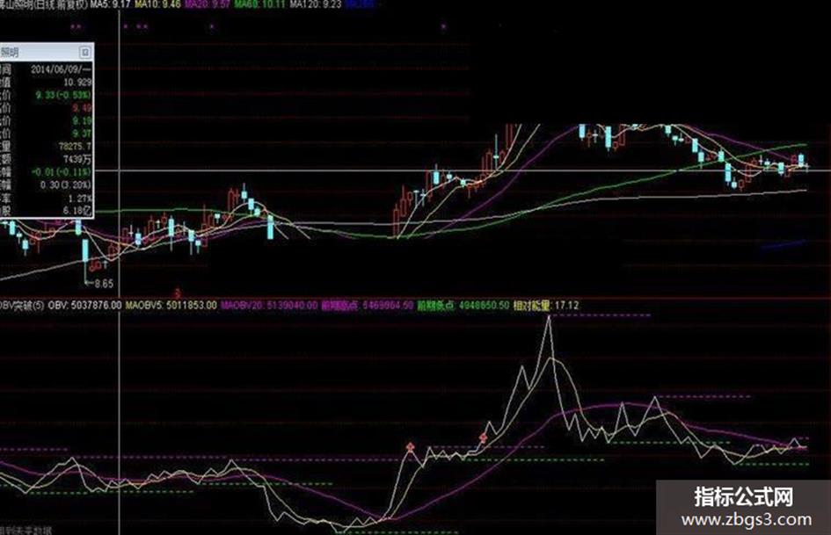Click the small red marker above OBV title row
Viewport: 831px width, 535px height.
point(178,293)
